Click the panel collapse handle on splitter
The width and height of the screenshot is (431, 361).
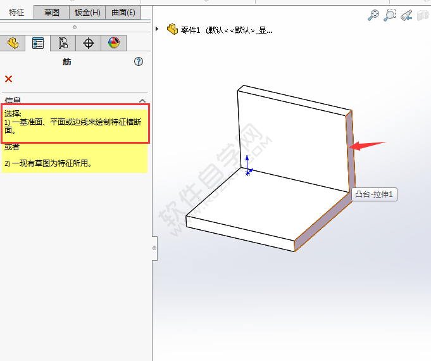point(154,248)
